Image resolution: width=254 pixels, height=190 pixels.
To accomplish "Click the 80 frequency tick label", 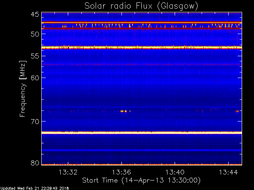I will [x=35, y=163].
